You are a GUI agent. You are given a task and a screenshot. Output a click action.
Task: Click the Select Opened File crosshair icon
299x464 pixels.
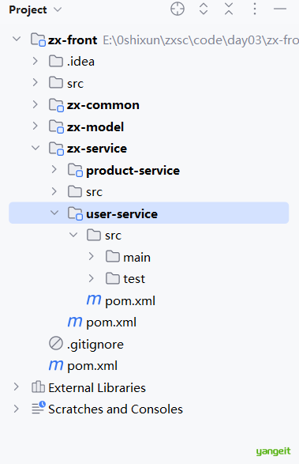pyautogui.click(x=178, y=9)
